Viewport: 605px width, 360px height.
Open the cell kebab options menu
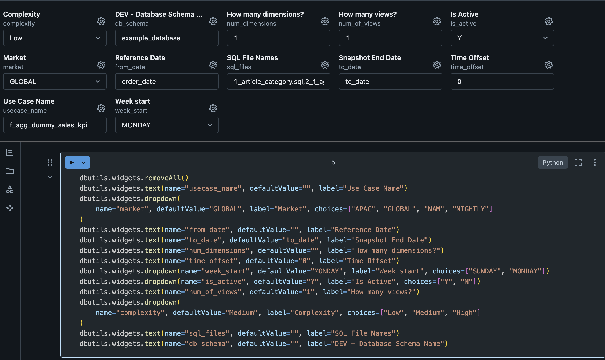[595, 162]
